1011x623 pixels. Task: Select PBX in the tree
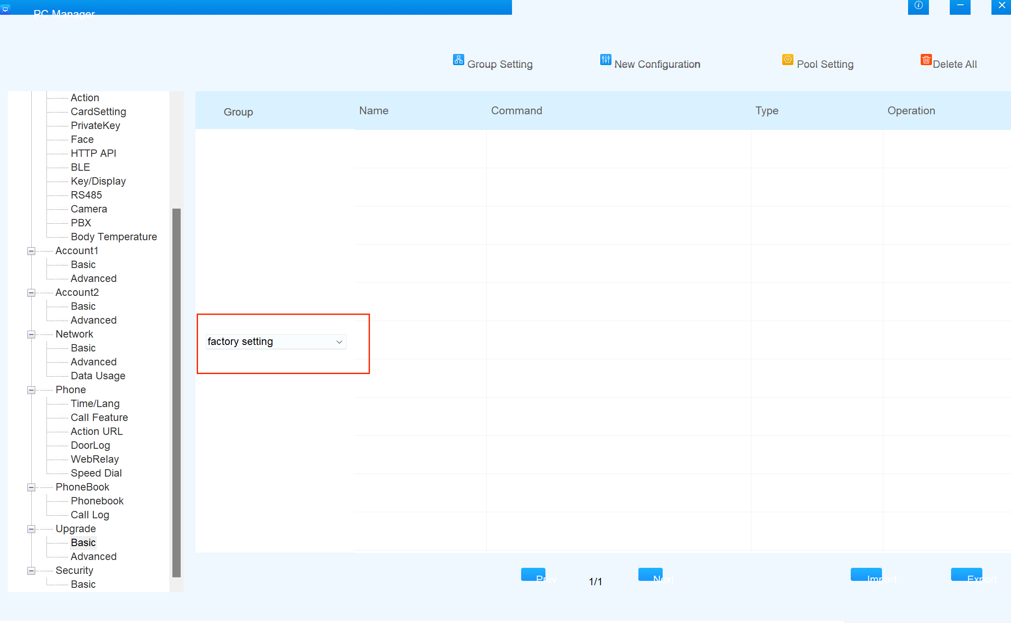click(81, 223)
